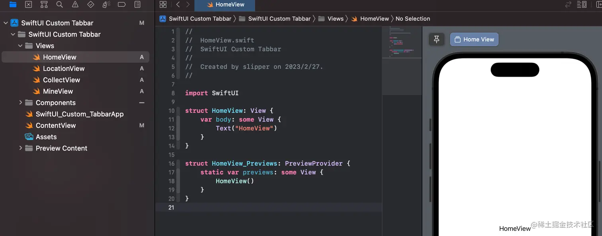Click Views in the jump bar breadcrumb
602x236 pixels.
click(335, 18)
